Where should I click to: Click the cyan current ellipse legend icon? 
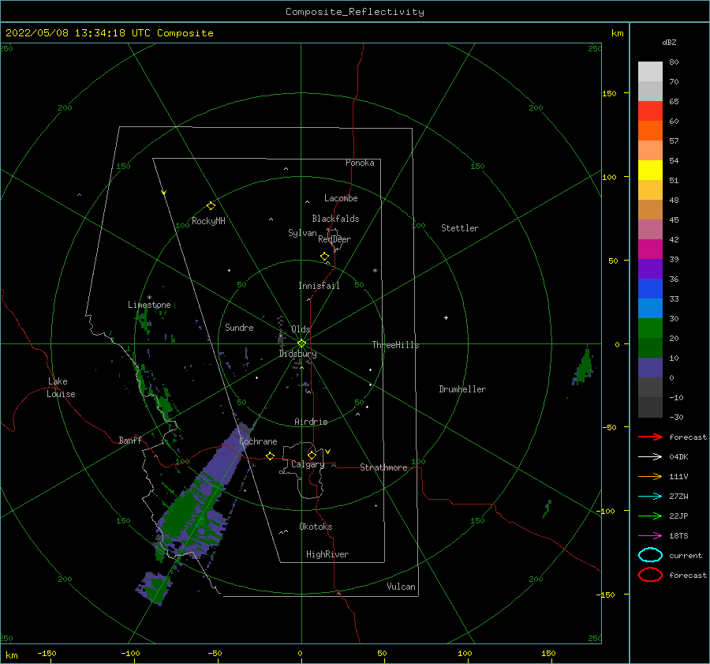tap(650, 555)
